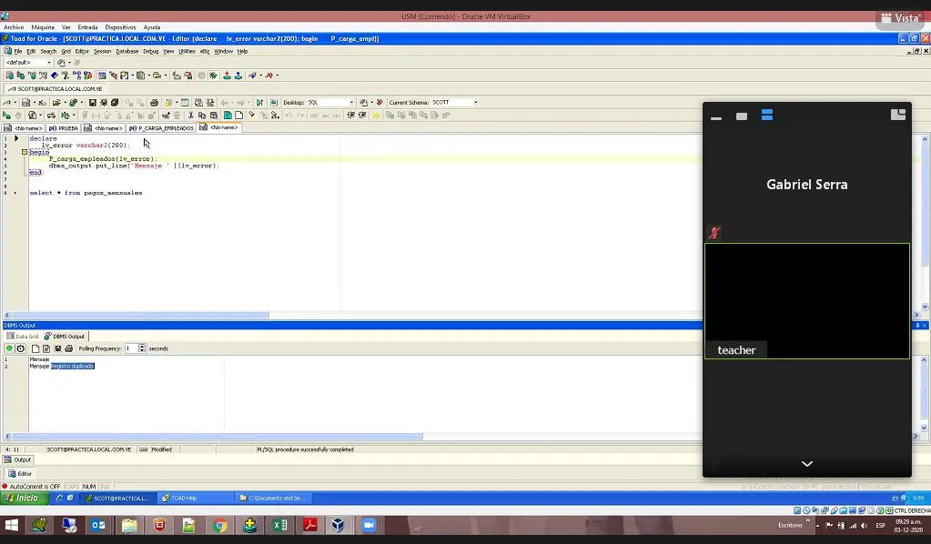
Task: Click the printer icon in DBMS Output toolbar
Action: pos(69,348)
